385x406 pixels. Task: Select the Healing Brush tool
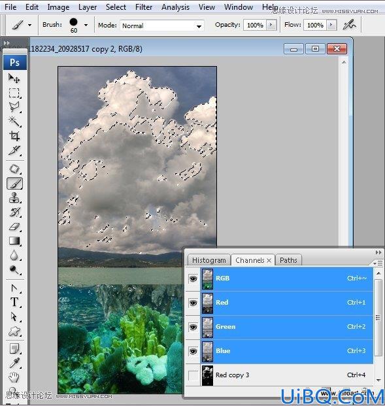[14, 169]
